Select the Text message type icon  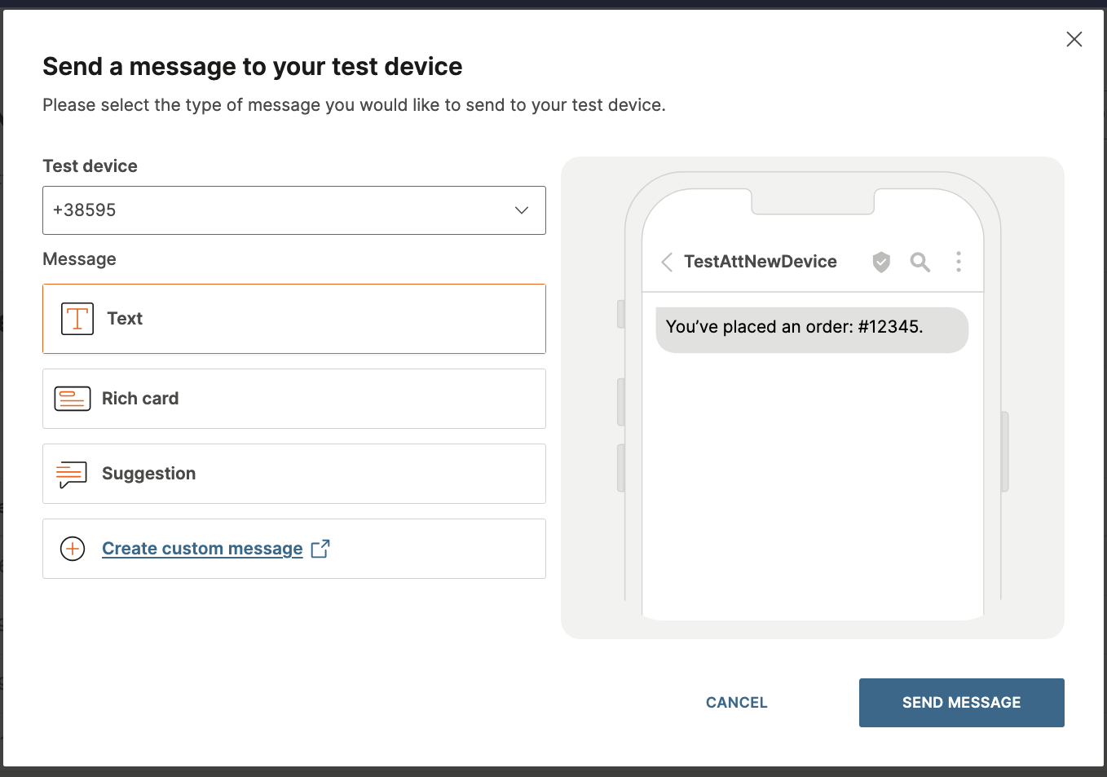(x=77, y=319)
